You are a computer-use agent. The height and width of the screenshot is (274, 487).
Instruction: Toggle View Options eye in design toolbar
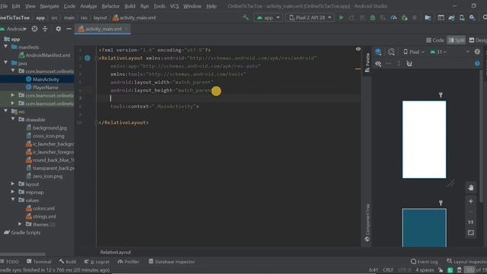(x=378, y=64)
